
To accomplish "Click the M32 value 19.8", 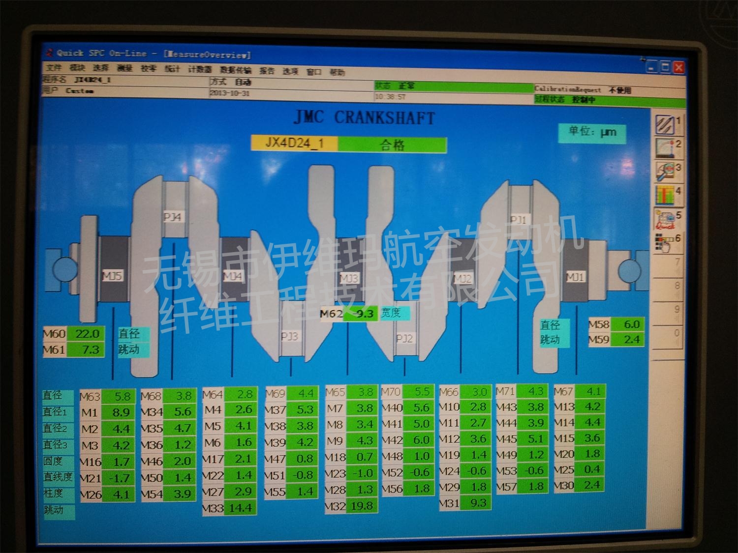I will tap(362, 506).
